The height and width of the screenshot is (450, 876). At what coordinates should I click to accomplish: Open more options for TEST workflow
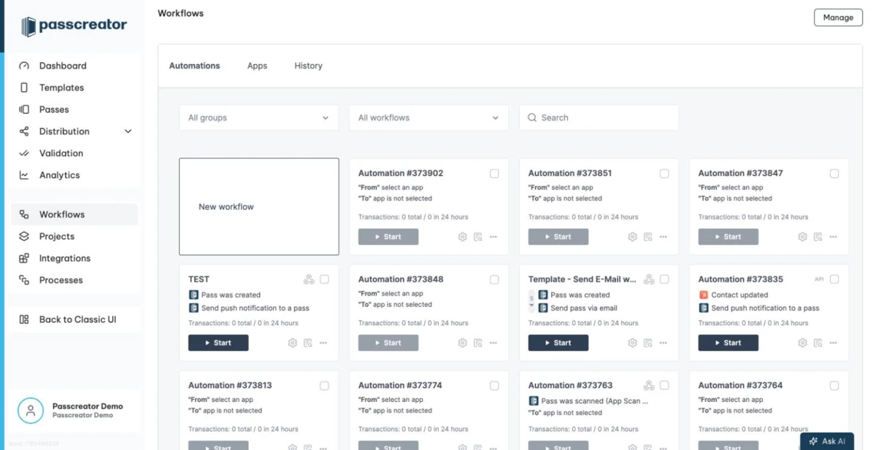[x=323, y=343]
